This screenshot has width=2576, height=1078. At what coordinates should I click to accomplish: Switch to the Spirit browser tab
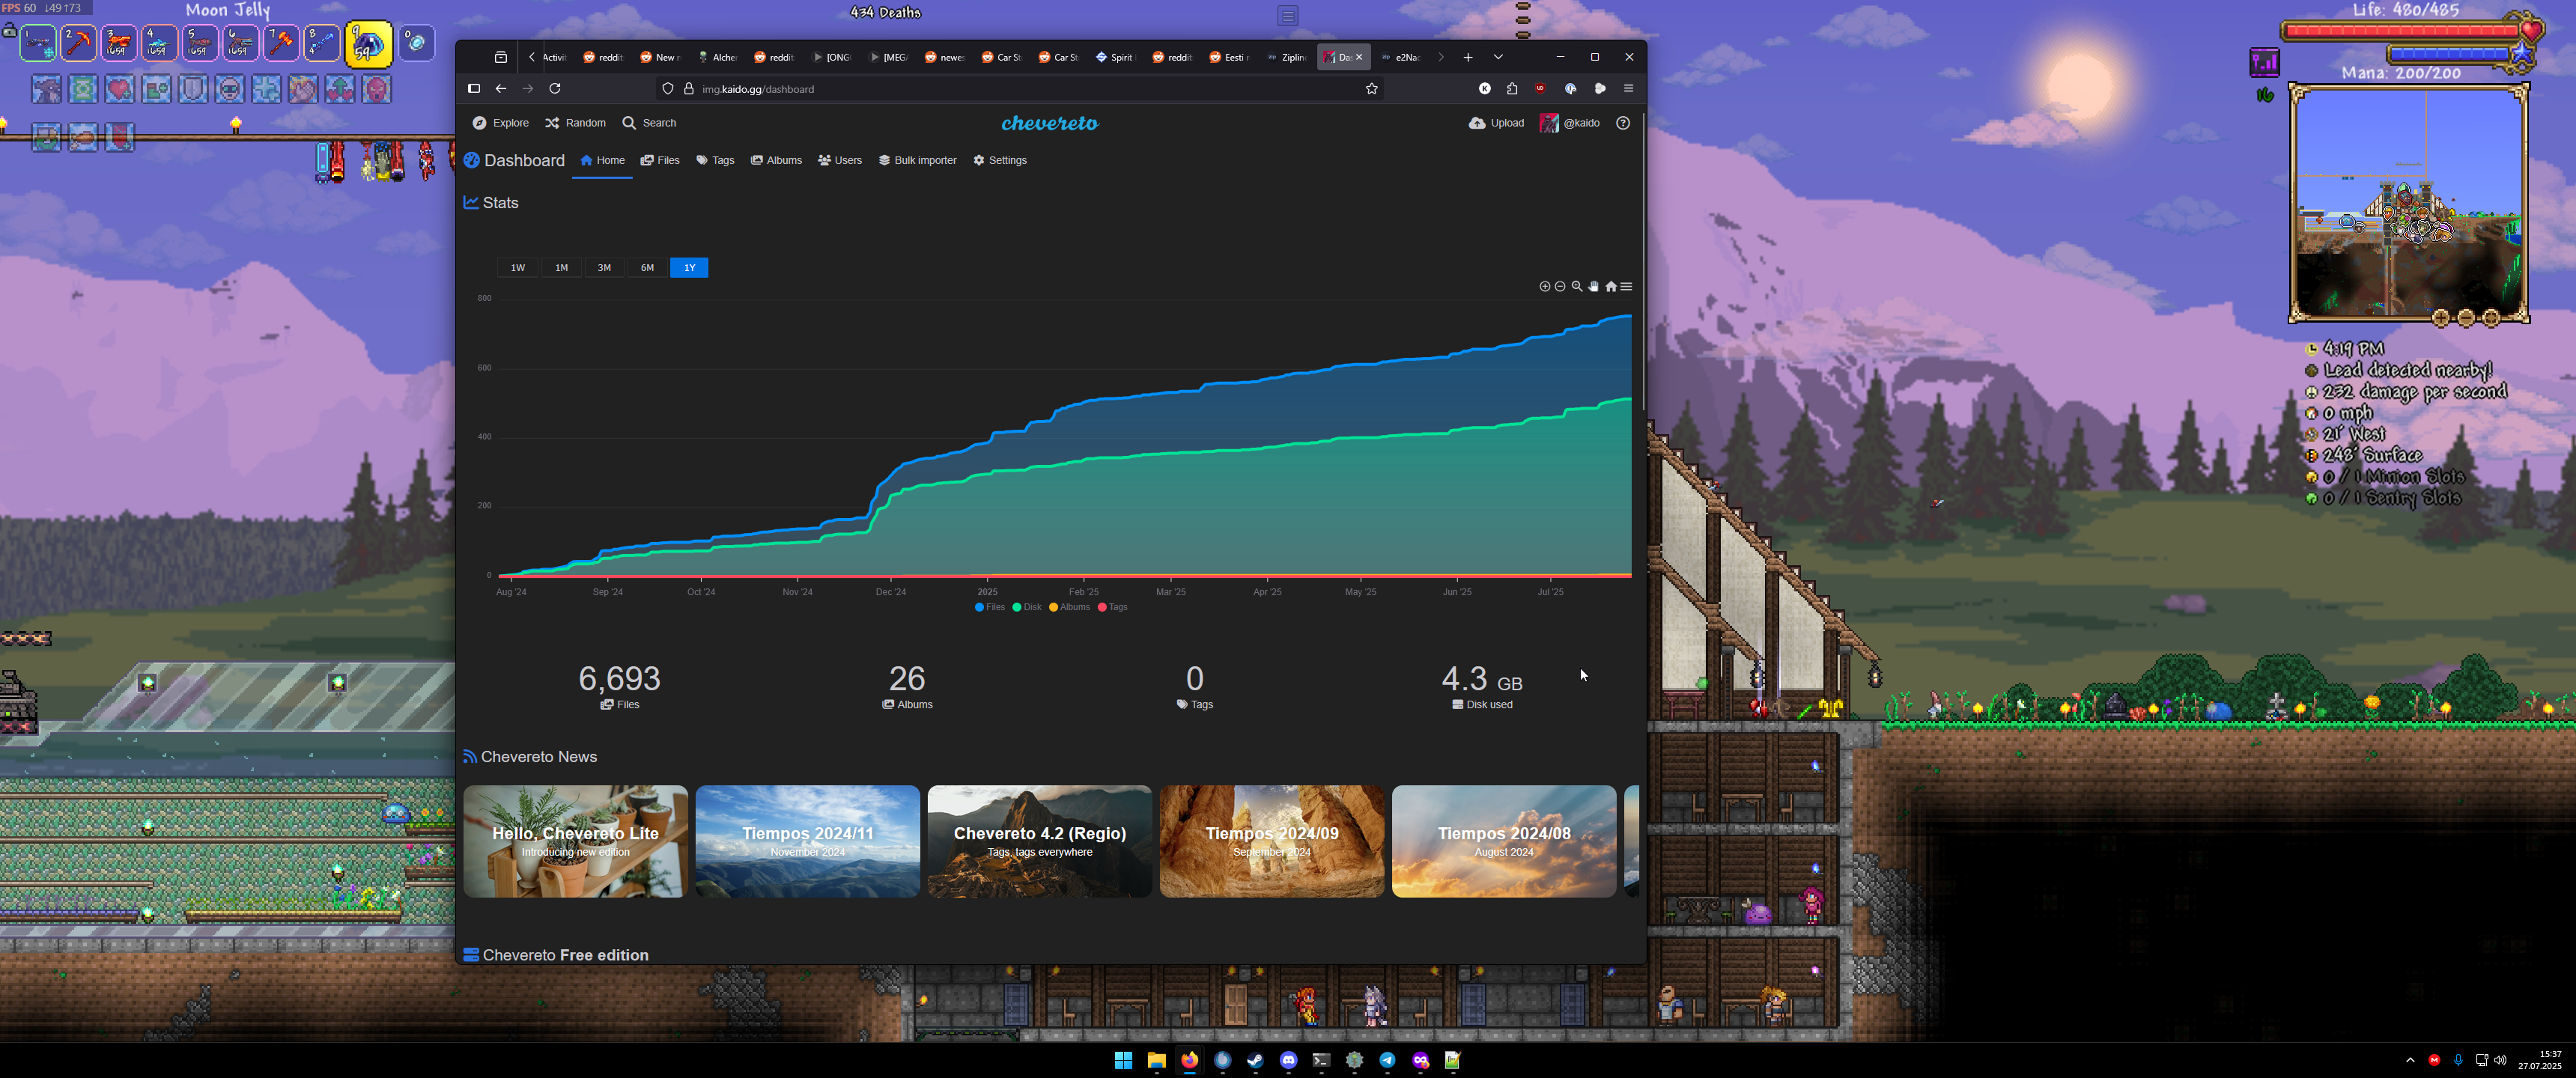point(1115,57)
